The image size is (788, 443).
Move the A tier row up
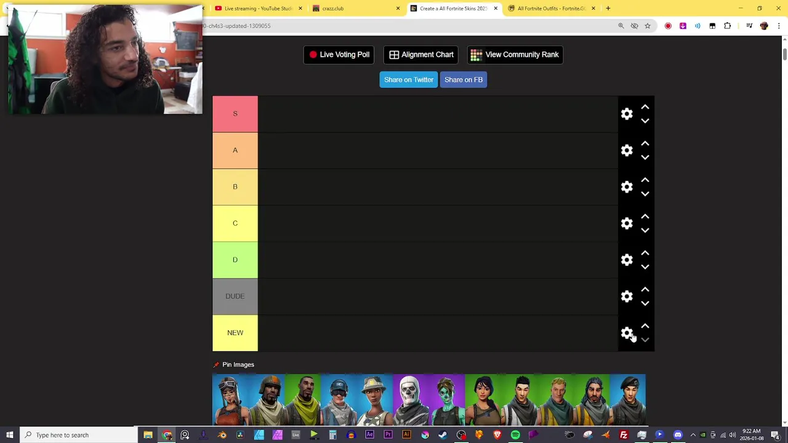point(645,143)
